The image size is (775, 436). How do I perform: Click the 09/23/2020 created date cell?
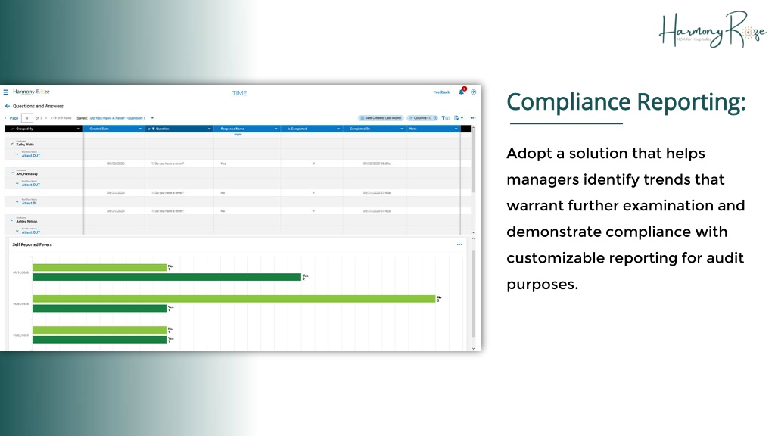(116, 163)
